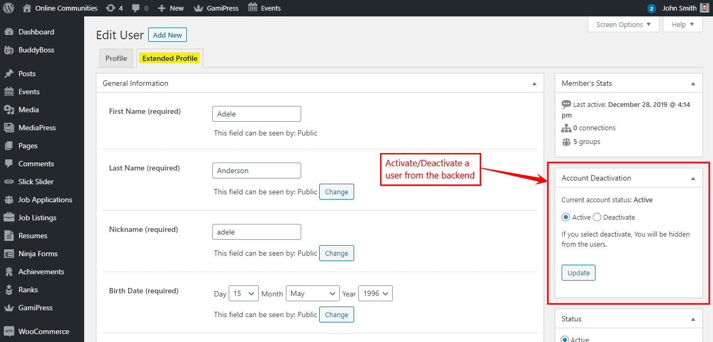
Task: Open the Screen Options dropdown
Action: point(623,24)
